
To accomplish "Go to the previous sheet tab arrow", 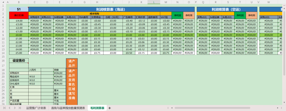I will (x=10, y=108).
